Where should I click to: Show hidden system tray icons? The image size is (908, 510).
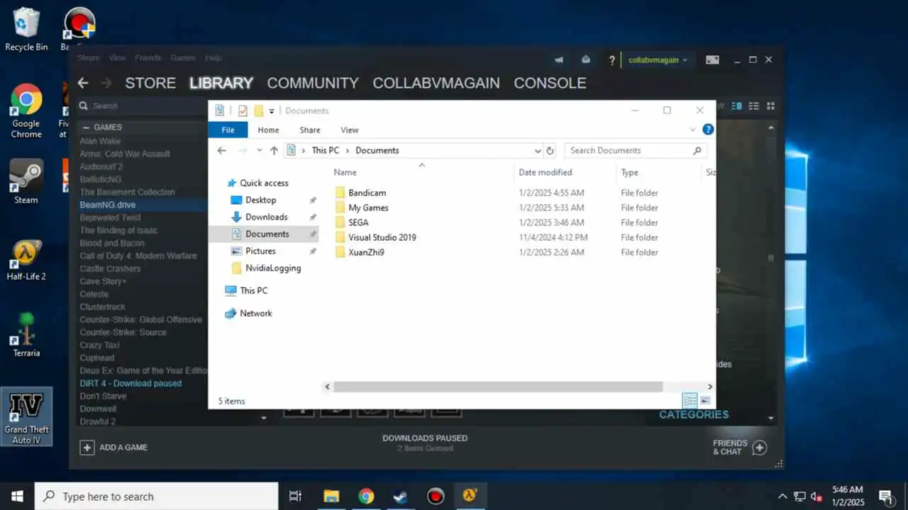782,496
